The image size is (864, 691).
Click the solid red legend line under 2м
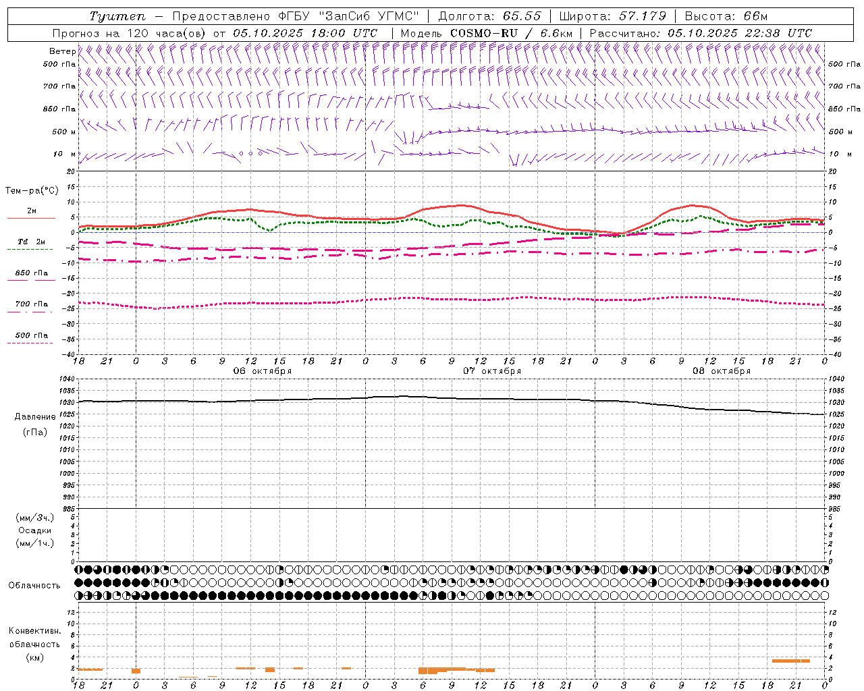[31, 218]
